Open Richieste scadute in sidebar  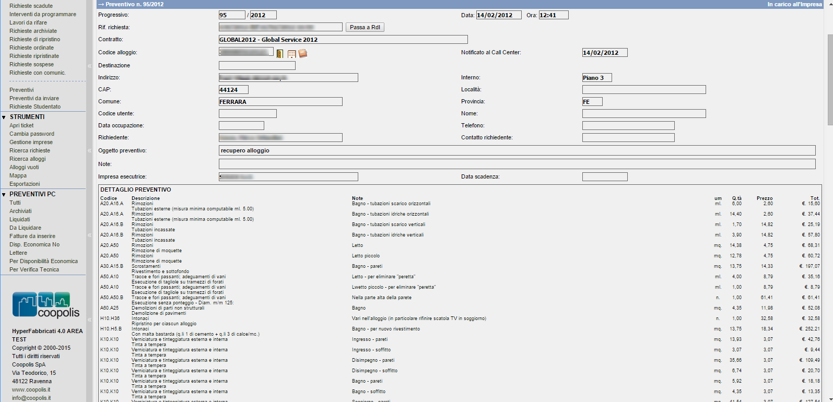(31, 6)
